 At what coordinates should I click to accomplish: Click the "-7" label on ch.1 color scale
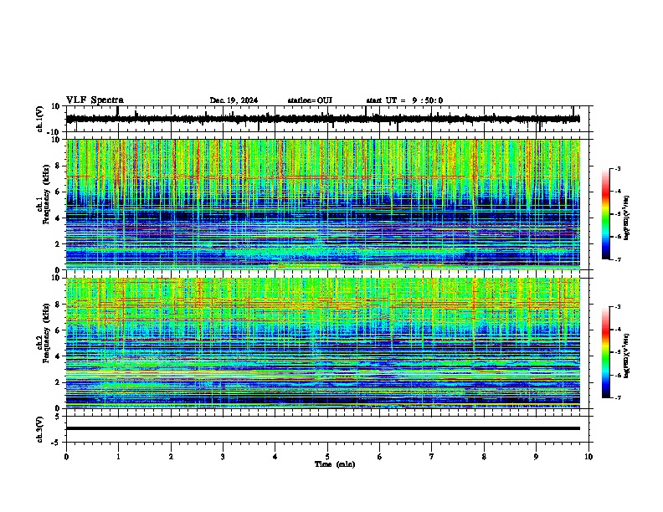click(x=618, y=259)
